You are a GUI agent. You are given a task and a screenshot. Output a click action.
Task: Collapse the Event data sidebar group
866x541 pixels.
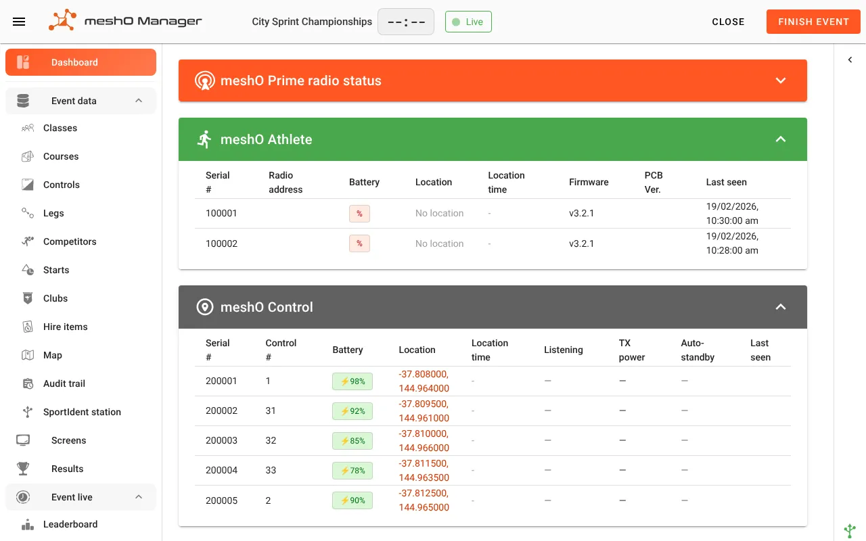pos(139,101)
